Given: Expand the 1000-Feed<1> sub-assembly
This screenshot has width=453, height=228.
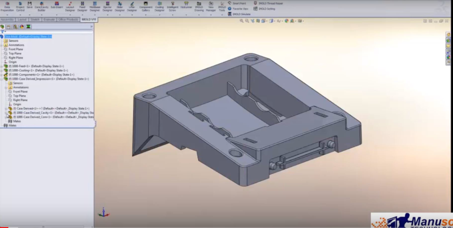Looking at the screenshot, I should 2,66.
